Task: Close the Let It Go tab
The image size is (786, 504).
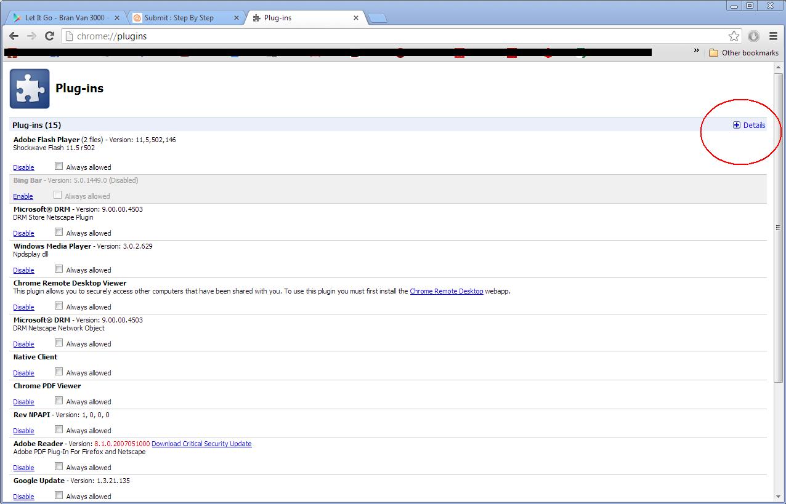Action: pos(117,18)
